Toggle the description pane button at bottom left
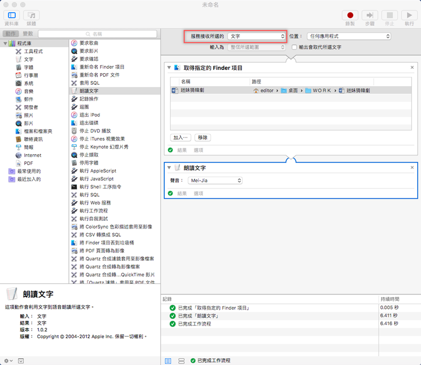The height and width of the screenshot is (365, 421). pos(21,361)
